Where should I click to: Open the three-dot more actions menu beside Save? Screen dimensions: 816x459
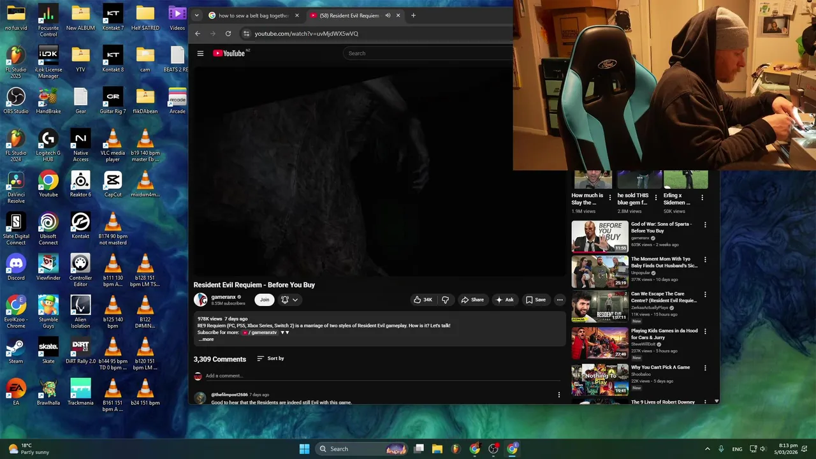(x=560, y=300)
